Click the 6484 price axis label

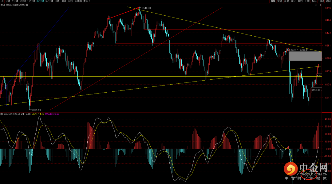[x=328, y=20]
